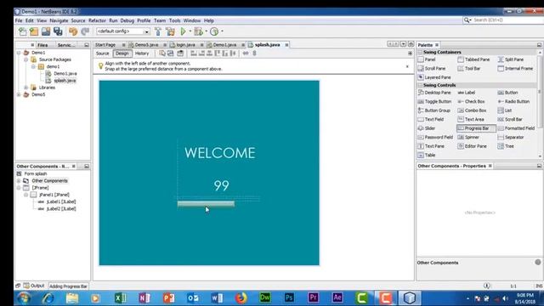Click the Windows Start button
The width and height of the screenshot is (544, 306).
[x=24, y=298]
